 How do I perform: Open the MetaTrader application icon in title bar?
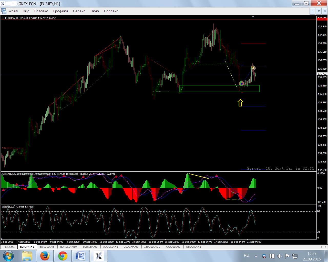3,3
